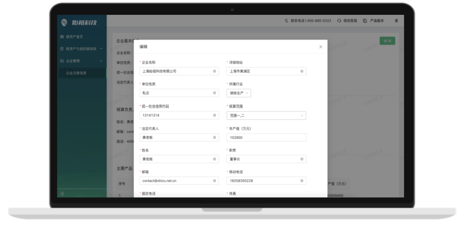457x236 pixels.
Task: Click the 序号 table header behind the dialog
Action: click(x=122, y=184)
